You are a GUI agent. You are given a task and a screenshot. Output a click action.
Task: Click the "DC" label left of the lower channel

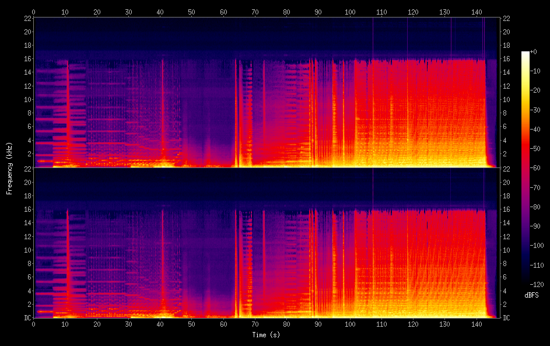coord(26,317)
